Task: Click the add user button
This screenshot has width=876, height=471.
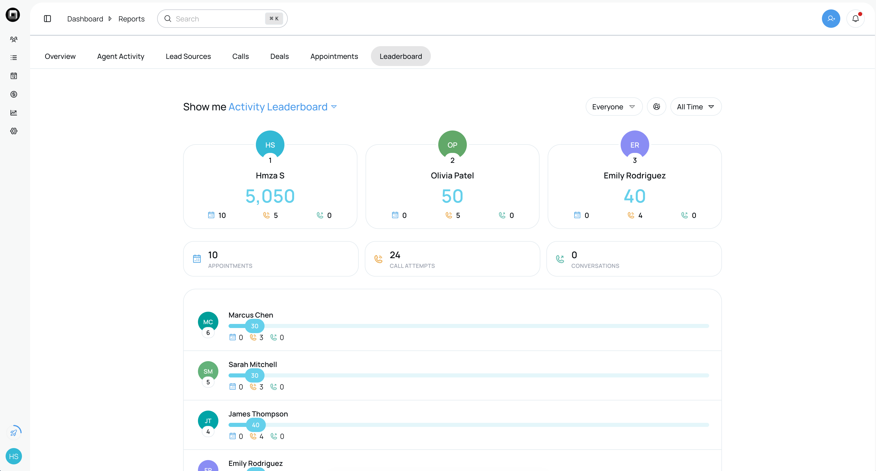Action: [x=831, y=19]
